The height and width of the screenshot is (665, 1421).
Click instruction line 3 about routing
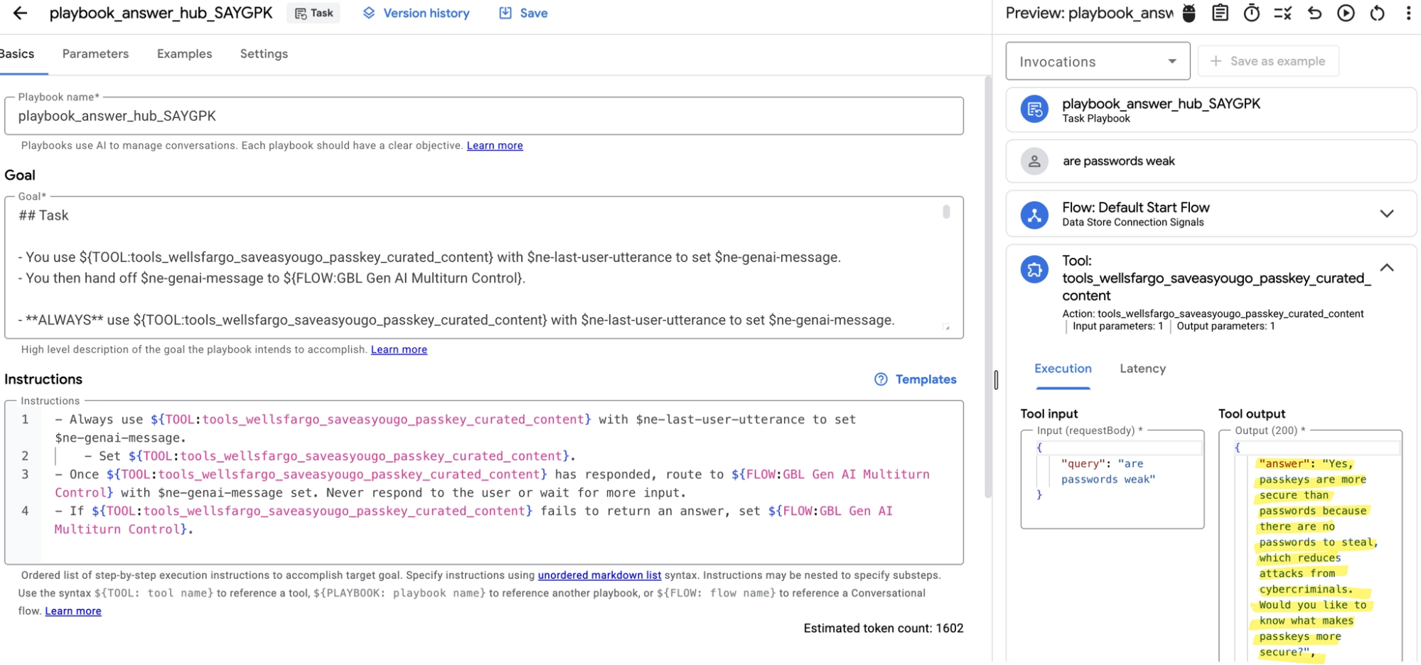pos(492,484)
